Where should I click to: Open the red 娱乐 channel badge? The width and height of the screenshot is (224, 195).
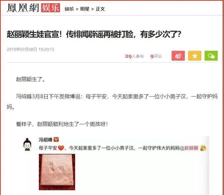50,8
